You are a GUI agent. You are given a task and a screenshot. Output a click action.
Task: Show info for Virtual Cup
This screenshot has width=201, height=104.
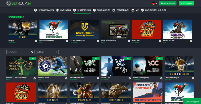click(130, 78)
